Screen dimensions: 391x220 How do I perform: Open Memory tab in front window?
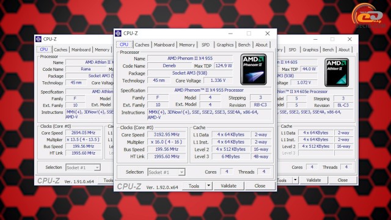(187, 45)
